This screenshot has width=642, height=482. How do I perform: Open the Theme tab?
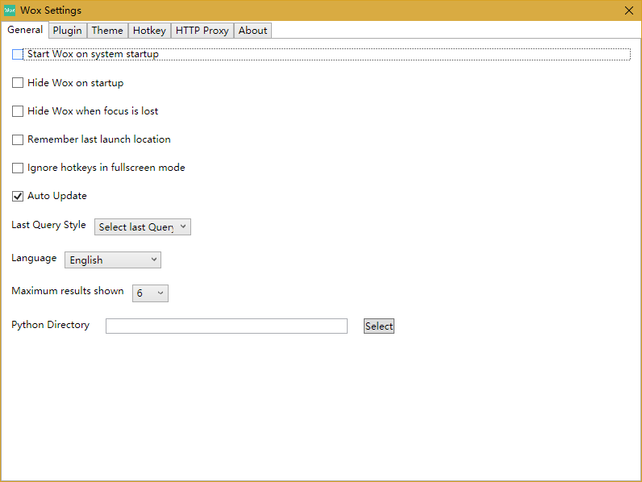tap(107, 31)
